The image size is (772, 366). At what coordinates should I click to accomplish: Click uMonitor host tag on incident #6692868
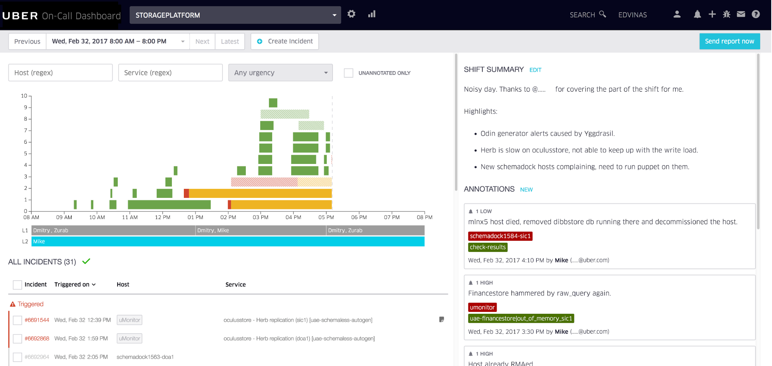tap(129, 339)
